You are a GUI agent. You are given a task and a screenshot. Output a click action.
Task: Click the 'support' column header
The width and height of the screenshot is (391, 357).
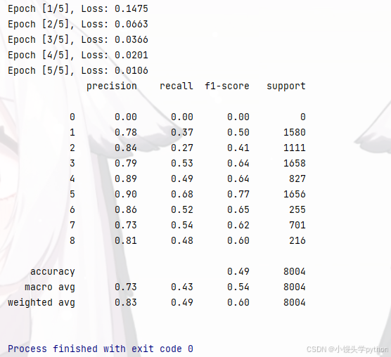point(286,86)
